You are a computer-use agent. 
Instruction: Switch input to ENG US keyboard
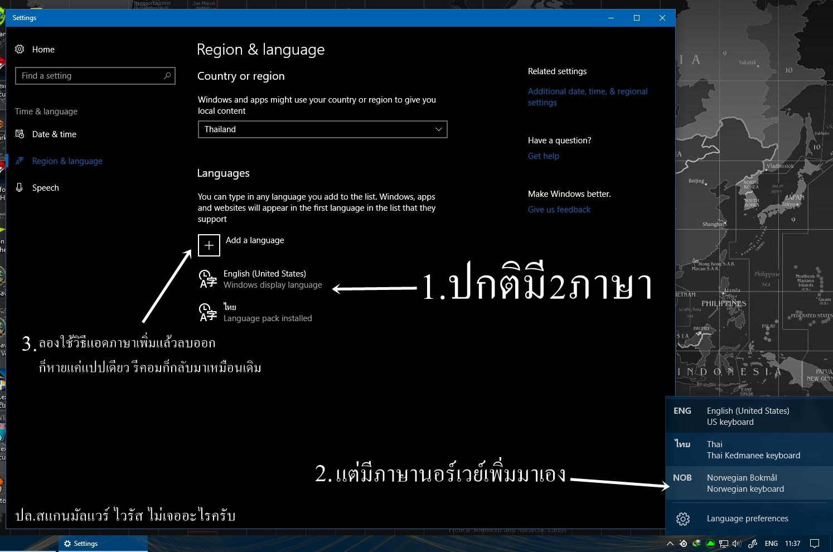pyautogui.click(x=749, y=417)
